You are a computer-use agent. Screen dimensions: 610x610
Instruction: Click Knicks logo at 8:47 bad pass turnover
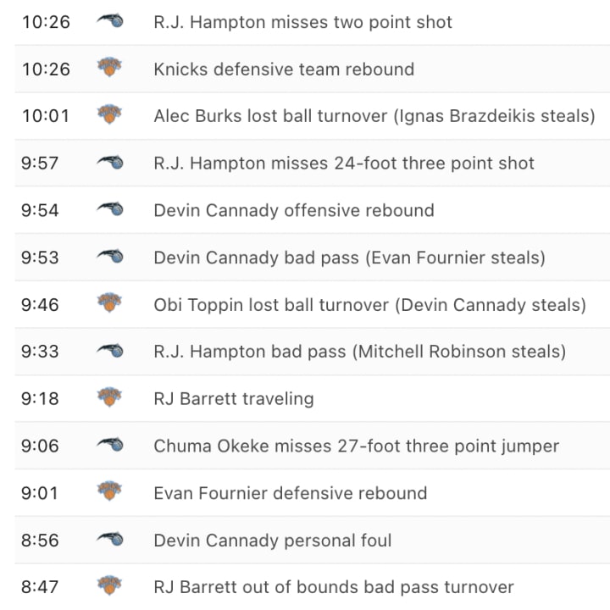coord(109,585)
